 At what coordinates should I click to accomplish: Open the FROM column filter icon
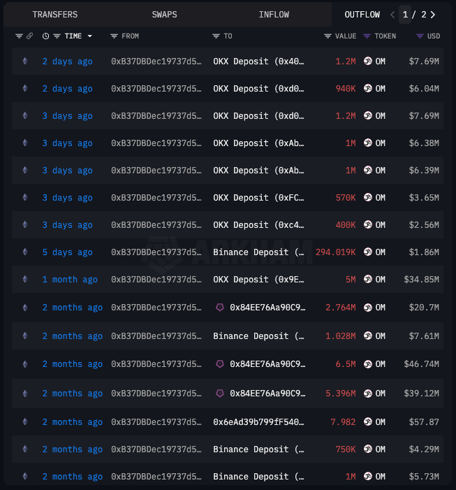(114, 36)
